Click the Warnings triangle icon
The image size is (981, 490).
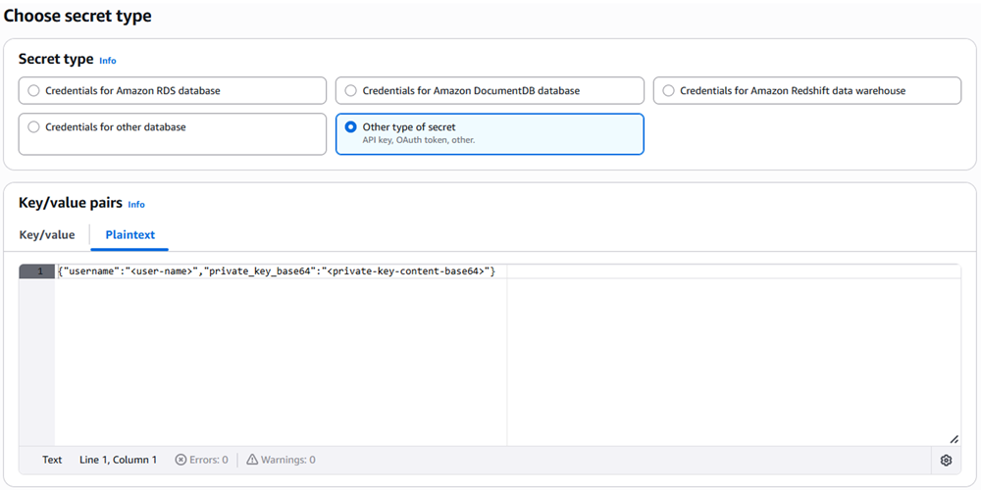251,460
